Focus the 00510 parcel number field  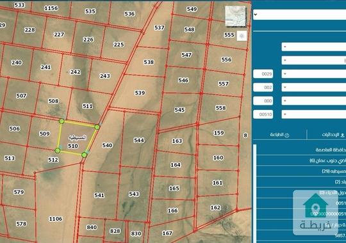click(x=263, y=114)
